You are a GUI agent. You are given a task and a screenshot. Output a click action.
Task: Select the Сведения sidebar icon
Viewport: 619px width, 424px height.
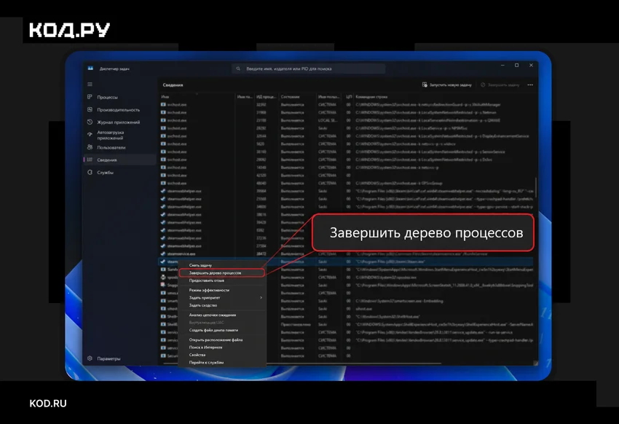(90, 160)
